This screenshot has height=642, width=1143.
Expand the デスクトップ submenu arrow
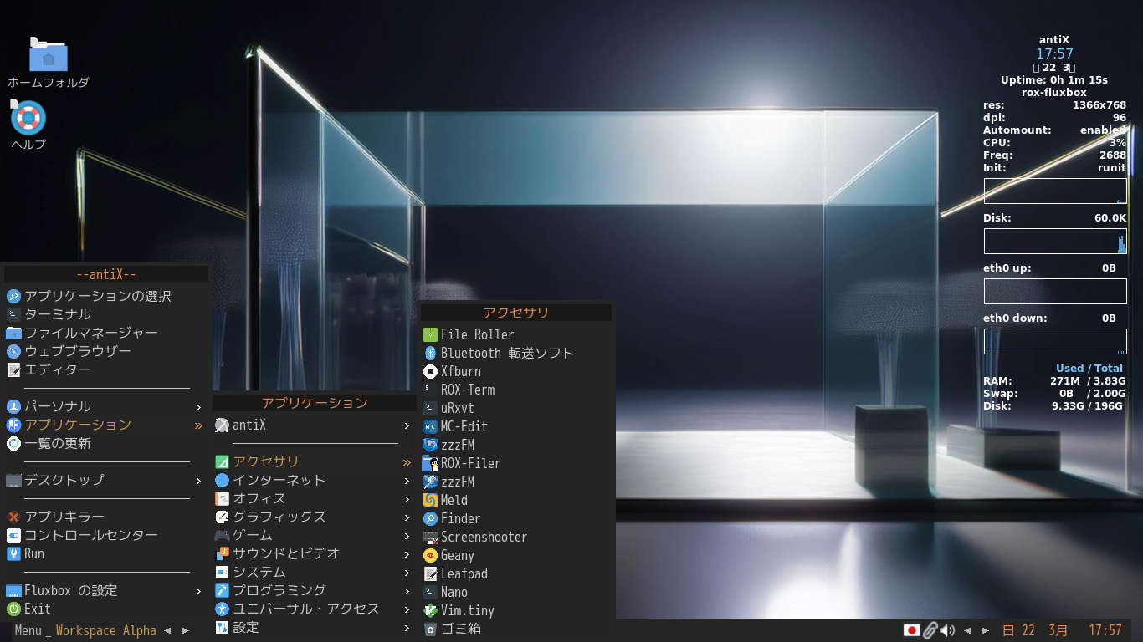pyautogui.click(x=199, y=481)
